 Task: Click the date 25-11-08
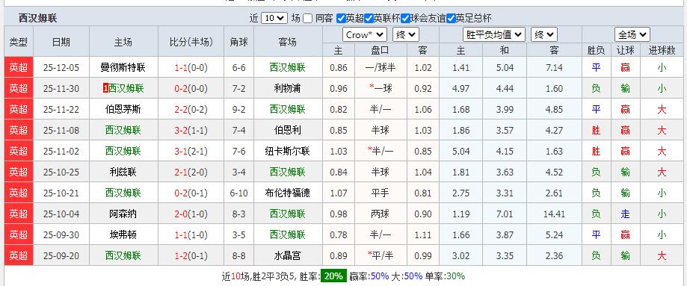tap(61, 131)
